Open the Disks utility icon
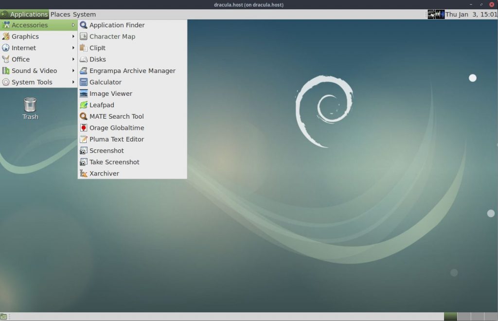The image size is (498, 321). 84,59
